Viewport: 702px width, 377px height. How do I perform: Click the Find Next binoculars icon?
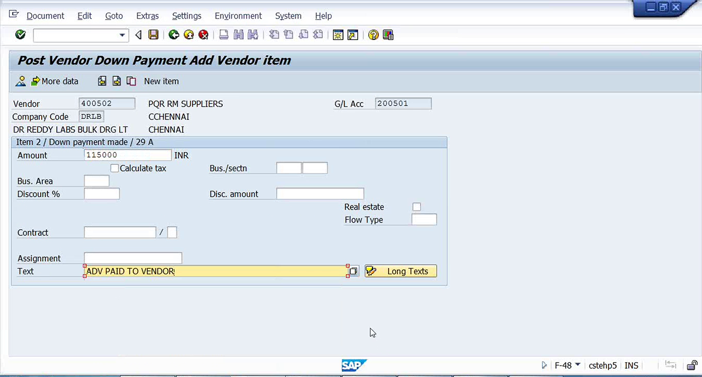[252, 35]
